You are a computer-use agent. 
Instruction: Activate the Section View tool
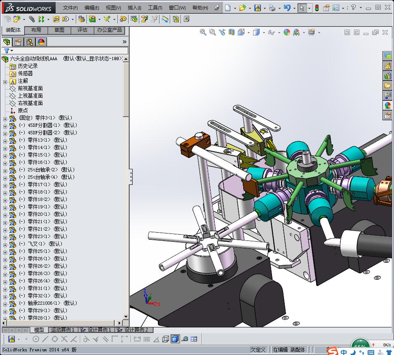click(x=231, y=32)
